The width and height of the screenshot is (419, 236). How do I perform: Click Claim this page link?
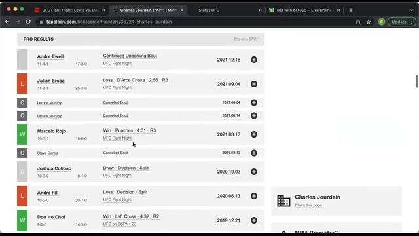(308, 205)
